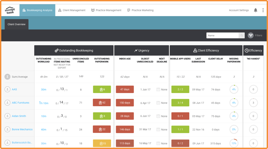The width and height of the screenshot is (268, 149).
Task: Switch to Client Management tab
Action: [x=72, y=10]
